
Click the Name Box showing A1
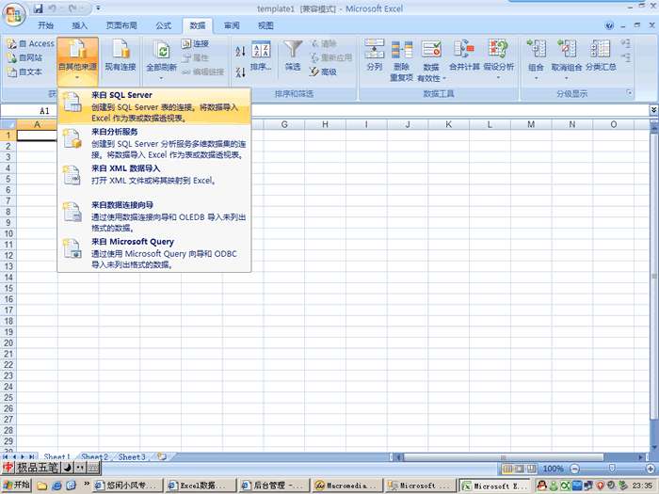pyautogui.click(x=28, y=110)
